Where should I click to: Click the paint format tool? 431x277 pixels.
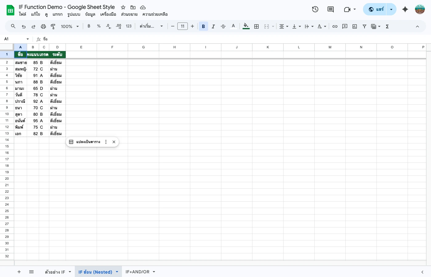53,26
